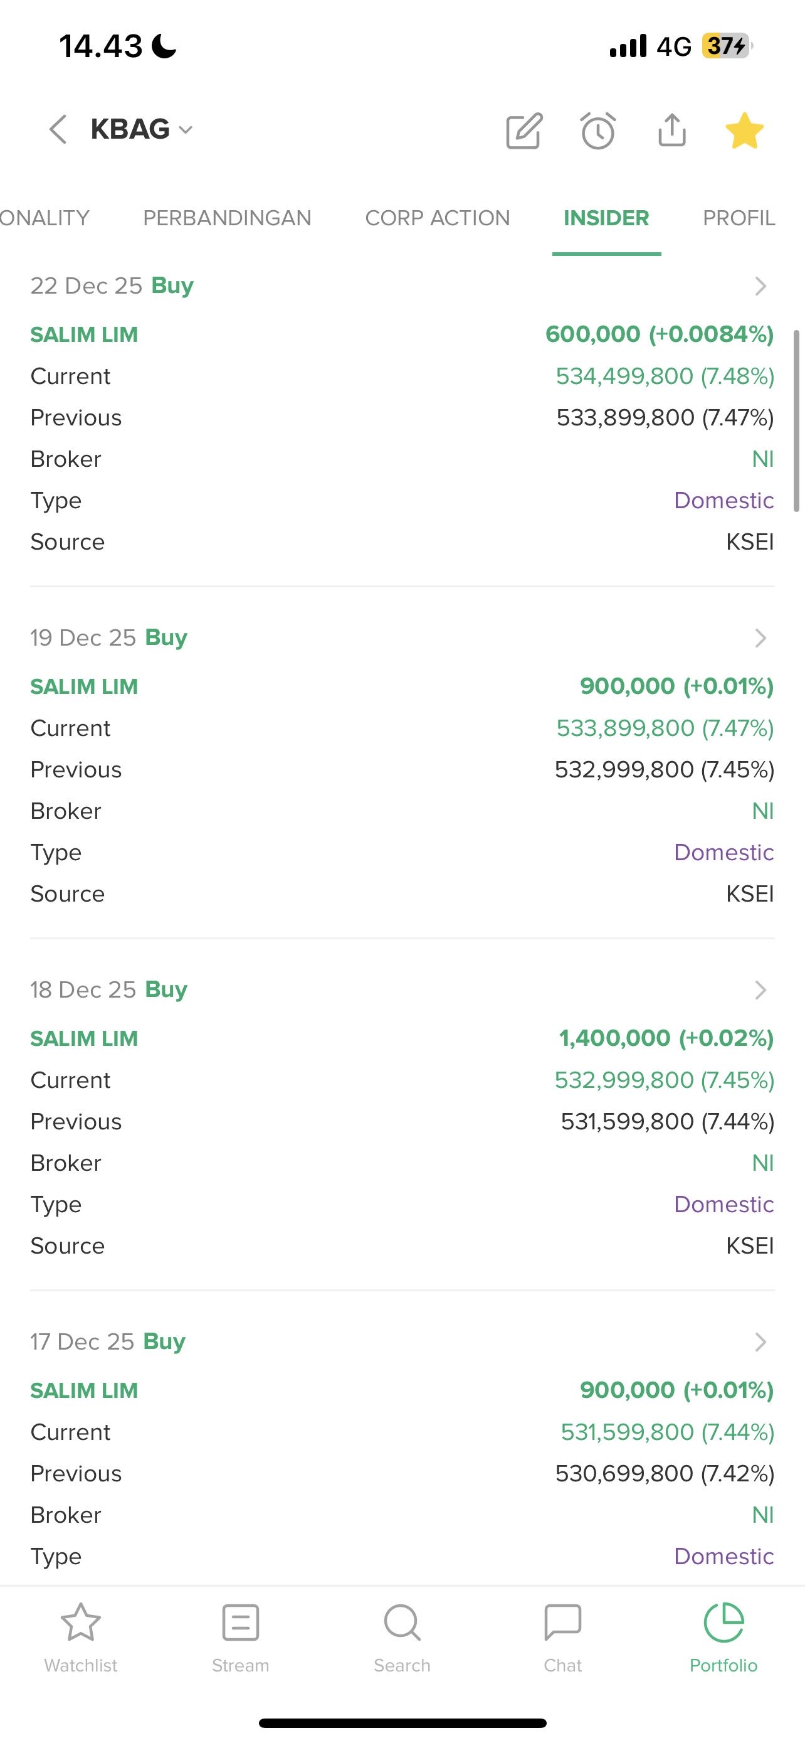This screenshot has width=805, height=1743.
Task: Expand the 19 Dec 25 Buy entry chevron
Action: pyautogui.click(x=760, y=638)
